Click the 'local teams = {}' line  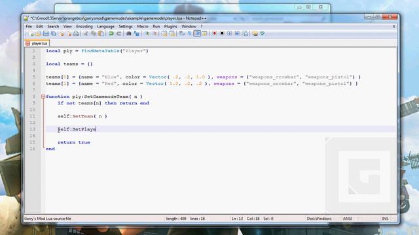click(x=69, y=64)
